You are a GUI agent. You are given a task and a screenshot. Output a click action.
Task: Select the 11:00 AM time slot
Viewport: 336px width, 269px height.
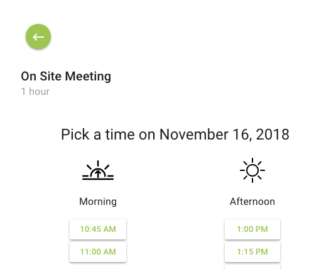point(98,252)
